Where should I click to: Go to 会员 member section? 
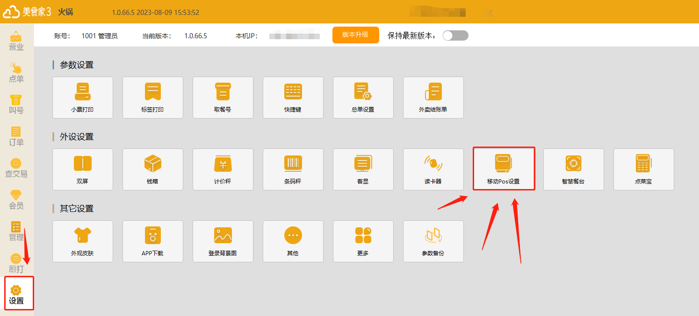16,200
